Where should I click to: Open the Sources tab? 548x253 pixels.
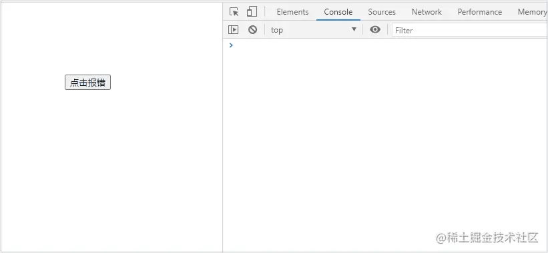(x=382, y=12)
